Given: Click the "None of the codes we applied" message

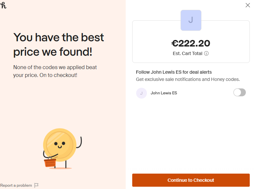Looking at the screenshot, I should tap(55, 71).
